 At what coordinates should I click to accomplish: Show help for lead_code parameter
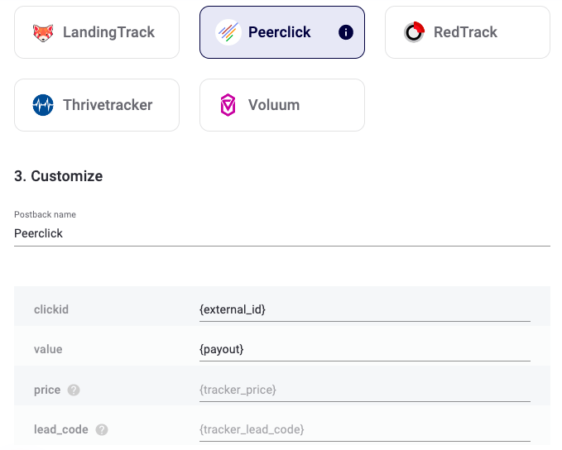coord(102,429)
